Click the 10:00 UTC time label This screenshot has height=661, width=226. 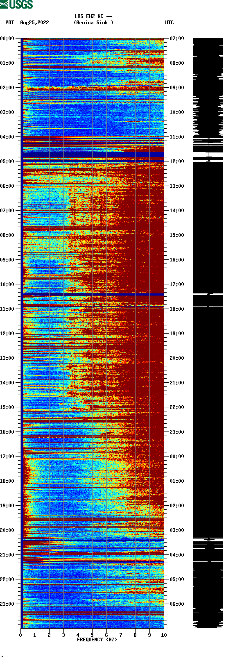tap(177, 112)
